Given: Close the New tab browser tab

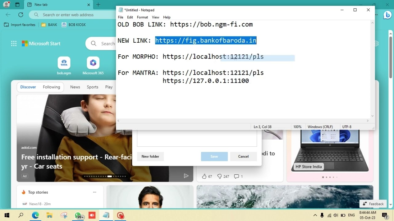Looking at the screenshot, I should click(x=89, y=5).
